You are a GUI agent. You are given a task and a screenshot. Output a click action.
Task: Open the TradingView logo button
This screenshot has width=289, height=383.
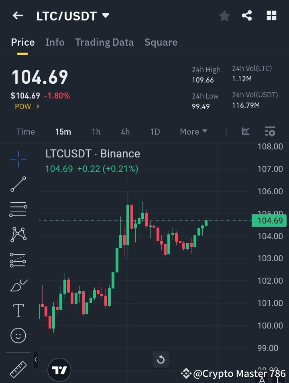click(x=59, y=370)
